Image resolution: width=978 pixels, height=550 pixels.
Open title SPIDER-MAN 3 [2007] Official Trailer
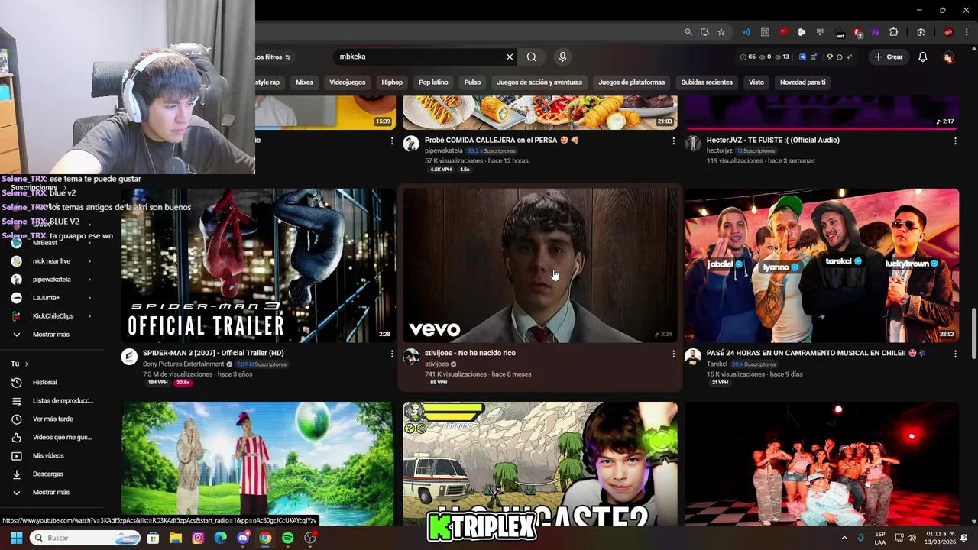point(213,353)
